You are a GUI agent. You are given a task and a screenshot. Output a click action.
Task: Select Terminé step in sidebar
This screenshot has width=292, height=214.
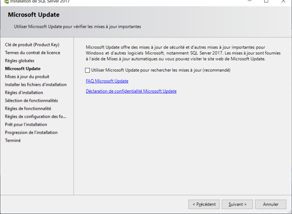[x=13, y=140]
